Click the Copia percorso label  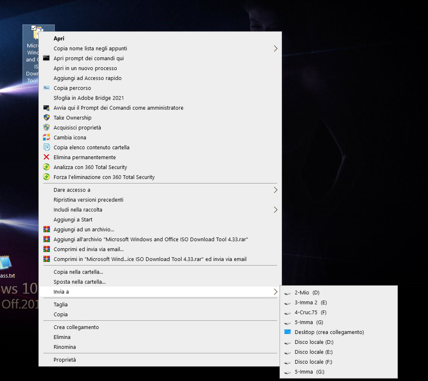tap(72, 88)
